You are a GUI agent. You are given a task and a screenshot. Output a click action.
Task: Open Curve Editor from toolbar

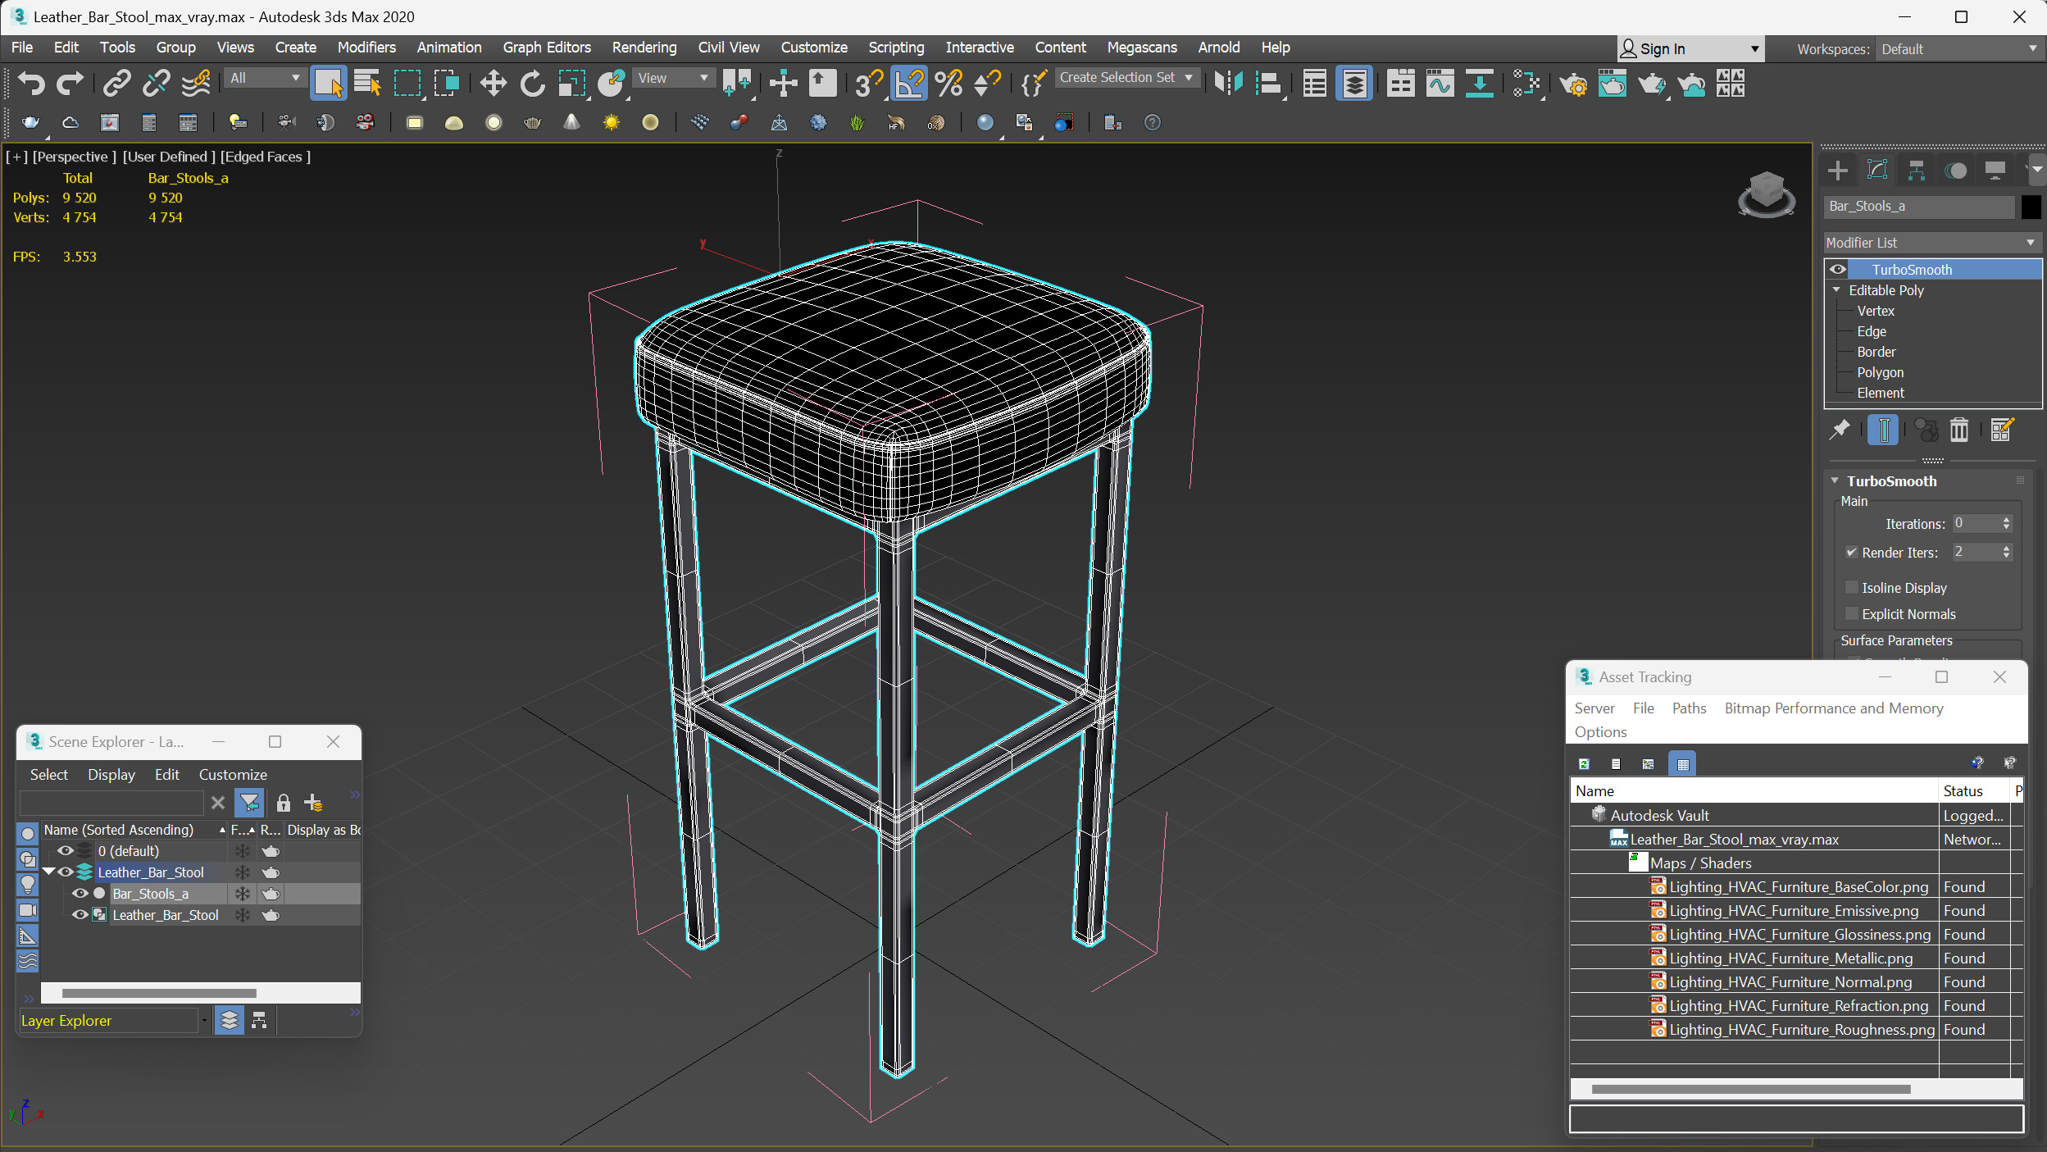(x=1440, y=83)
